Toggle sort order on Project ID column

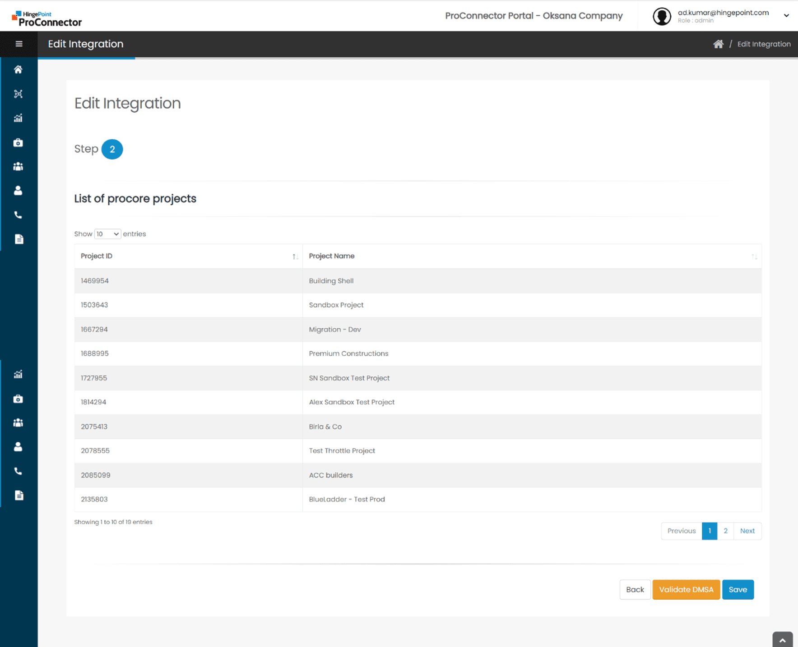296,256
